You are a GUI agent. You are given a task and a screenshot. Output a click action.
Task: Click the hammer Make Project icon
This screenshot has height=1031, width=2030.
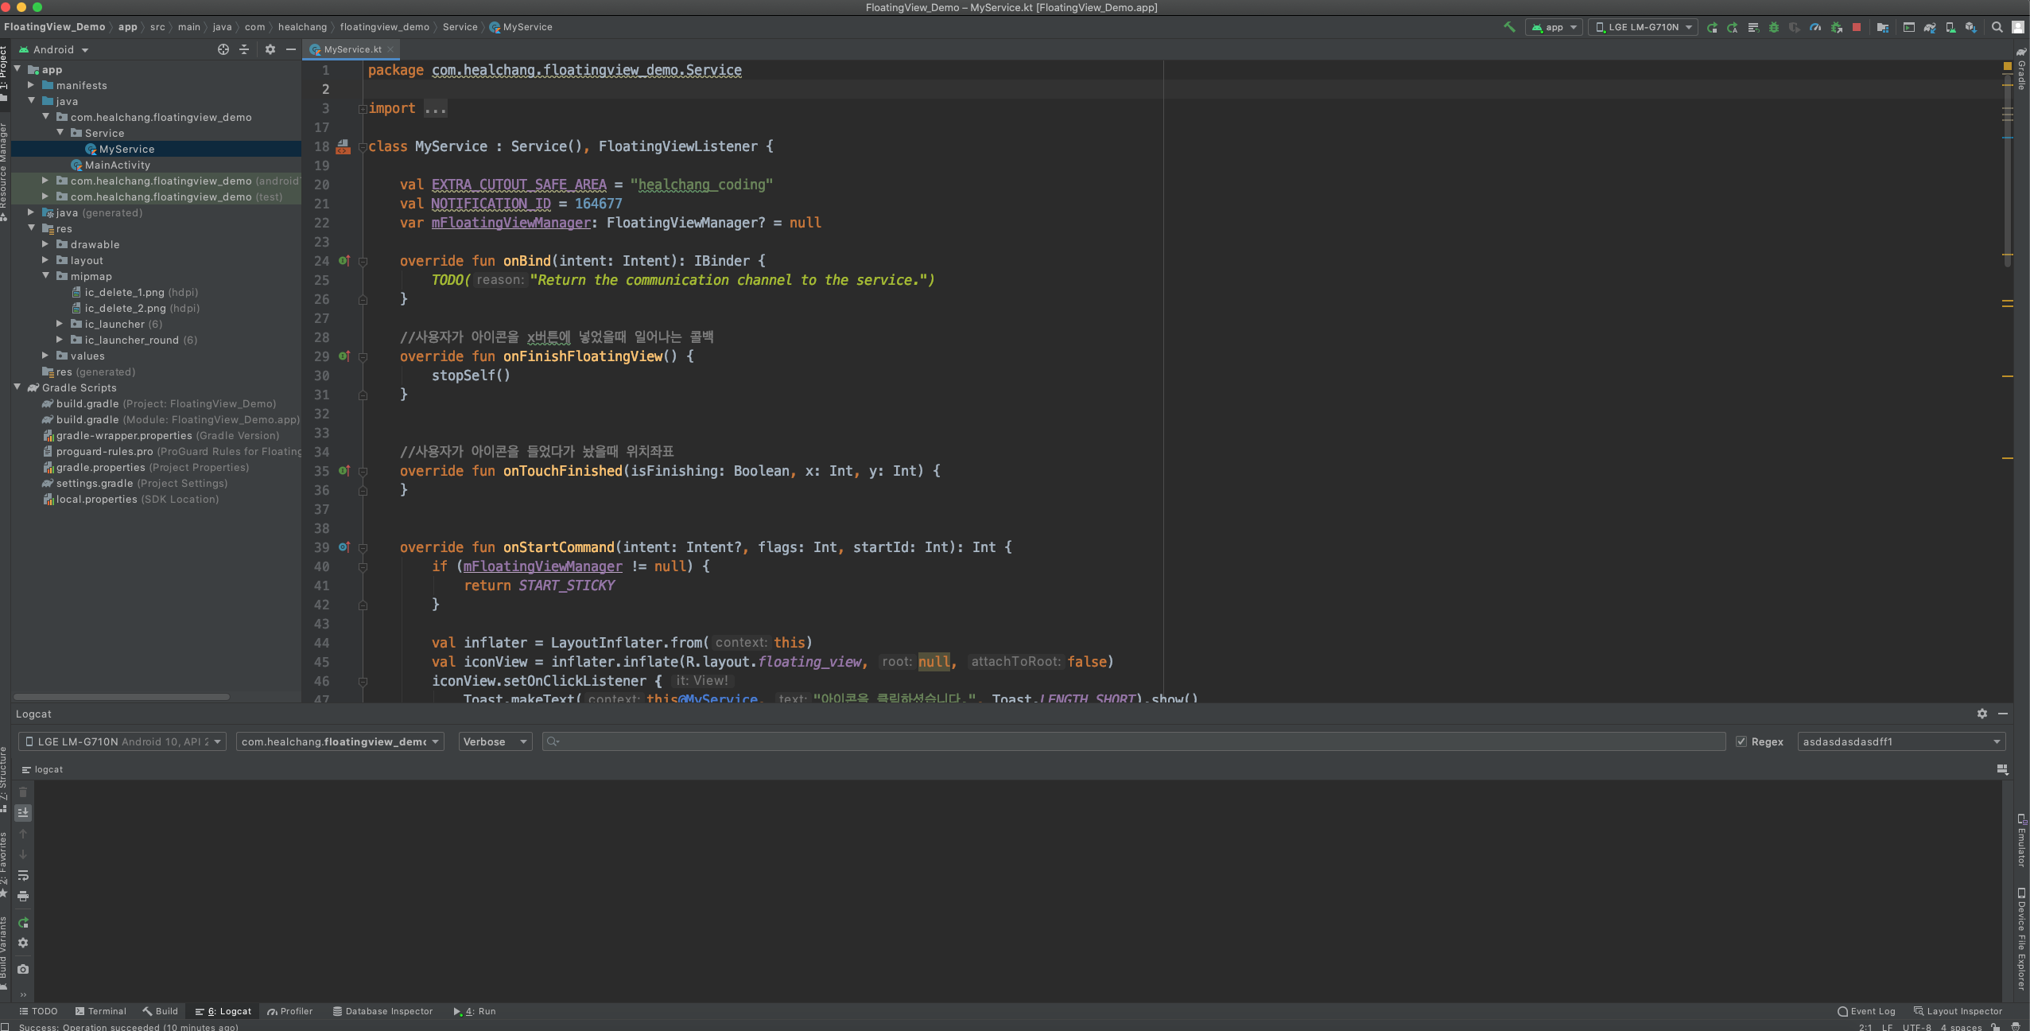tap(1508, 27)
